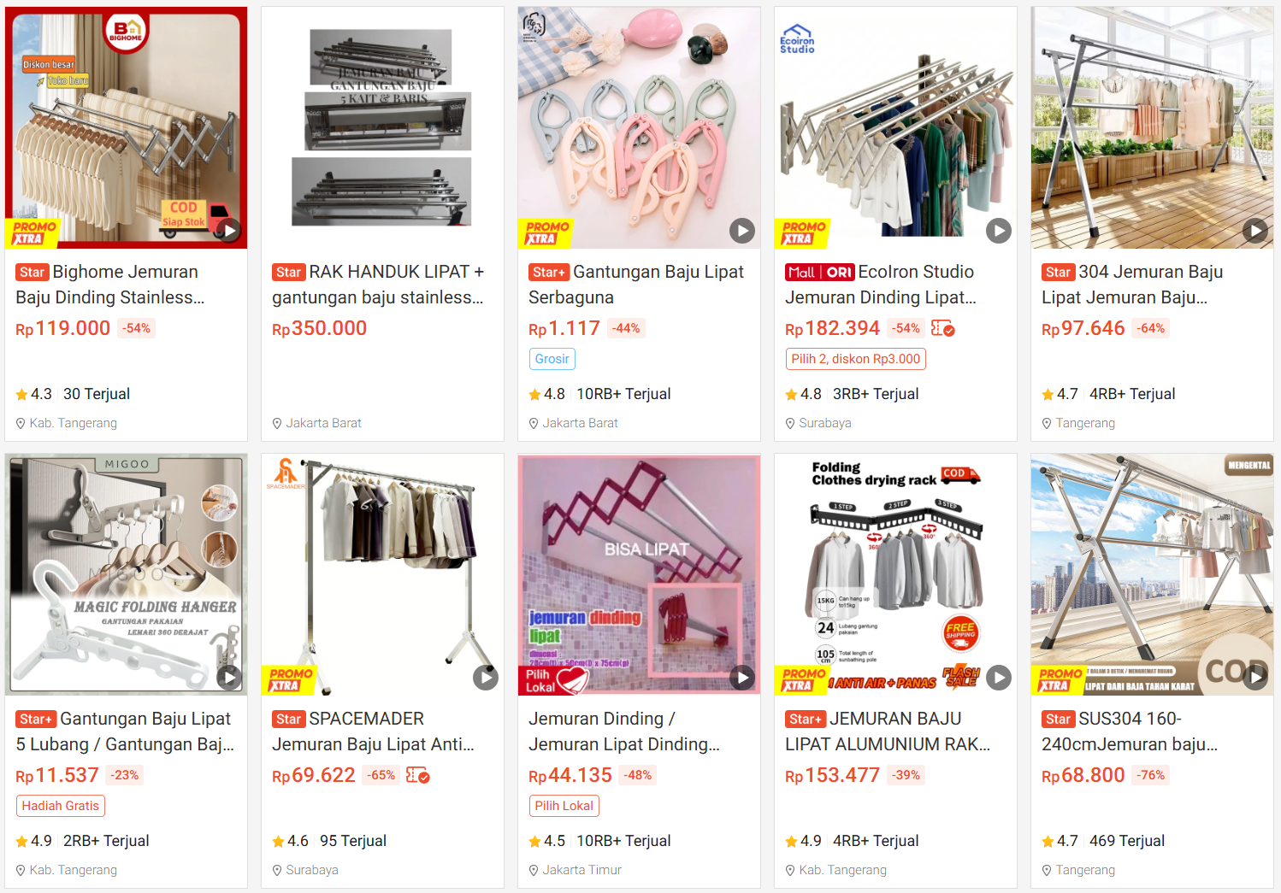The width and height of the screenshot is (1281, 893).
Task: Click Pilih Lokal tag under Rp44.135
Action: pos(564,806)
